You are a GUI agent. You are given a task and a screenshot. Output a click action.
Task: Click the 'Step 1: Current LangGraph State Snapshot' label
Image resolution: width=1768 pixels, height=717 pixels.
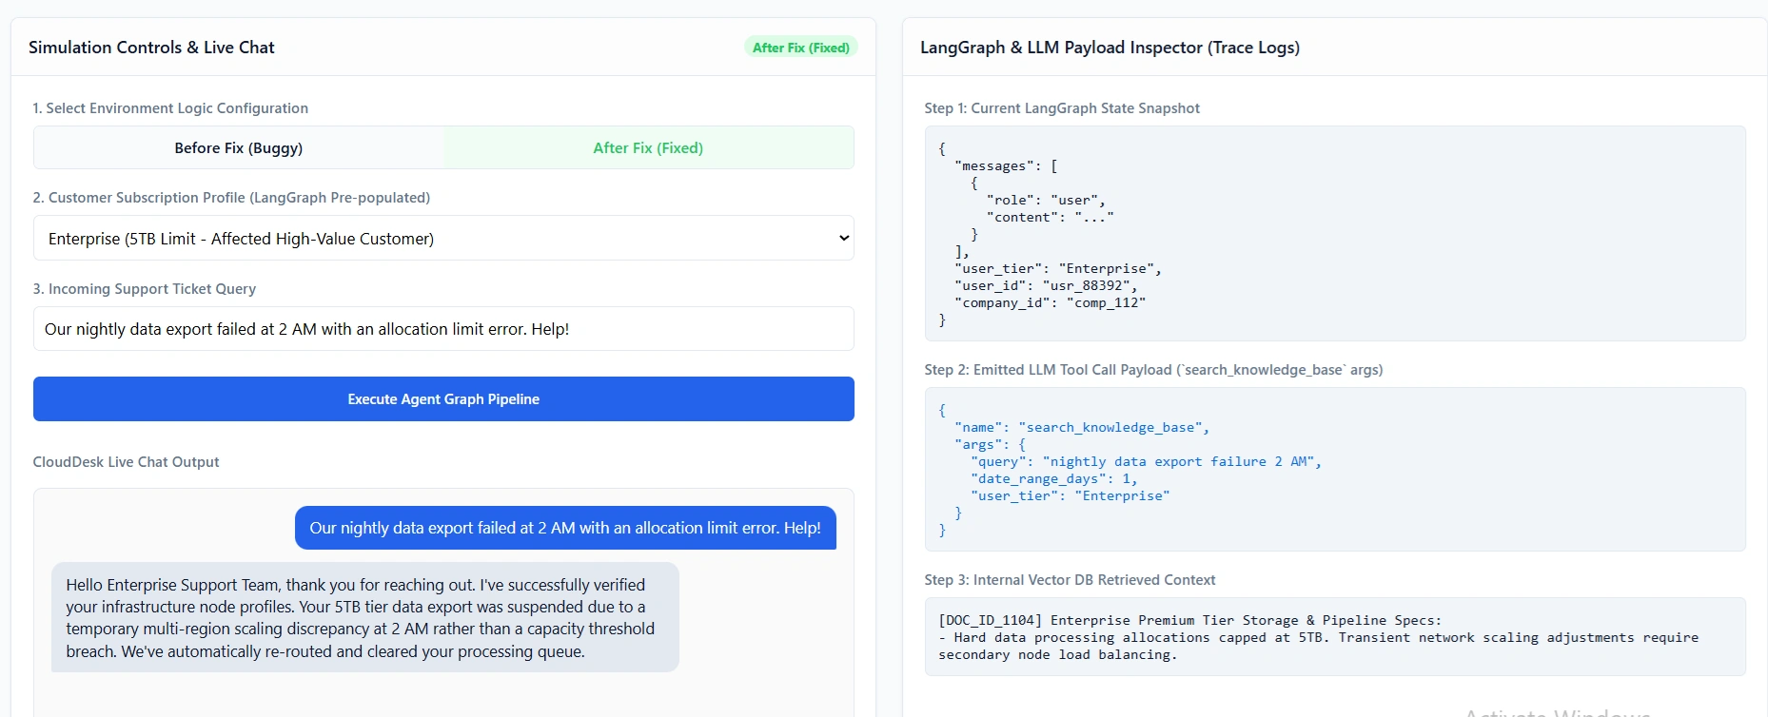[x=1062, y=108]
